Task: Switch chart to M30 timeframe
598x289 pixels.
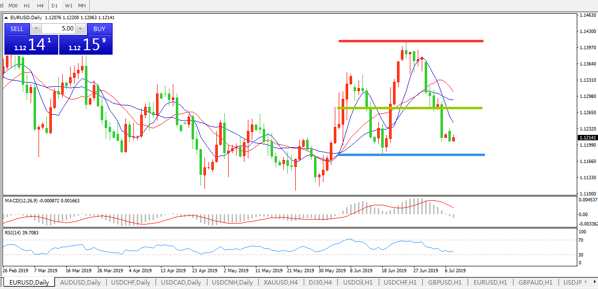Action: (x=13, y=5)
